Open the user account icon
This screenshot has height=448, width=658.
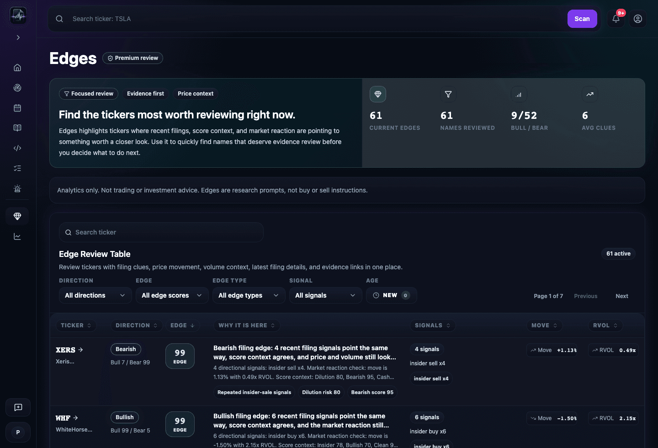[x=638, y=19]
